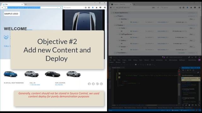The image size is (202, 113).
Task: Select the first silver car thumbnail
Action: (32, 74)
